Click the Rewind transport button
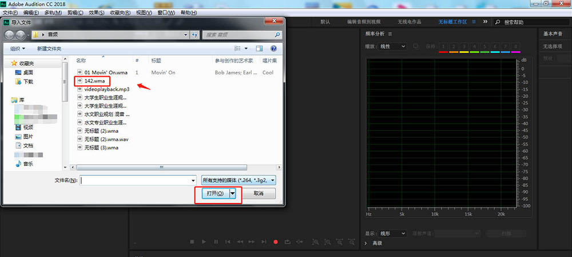Image resolution: width=572 pixels, height=257 pixels. (x=240, y=242)
